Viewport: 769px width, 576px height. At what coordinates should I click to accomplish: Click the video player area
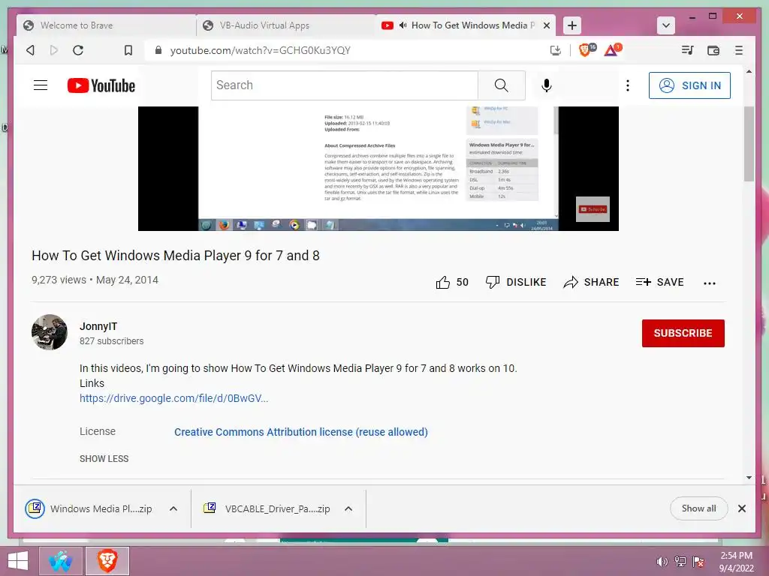coord(378,169)
